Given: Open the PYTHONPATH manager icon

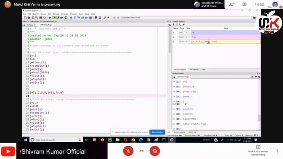Looking at the screenshot, I should [x=108, y=18].
